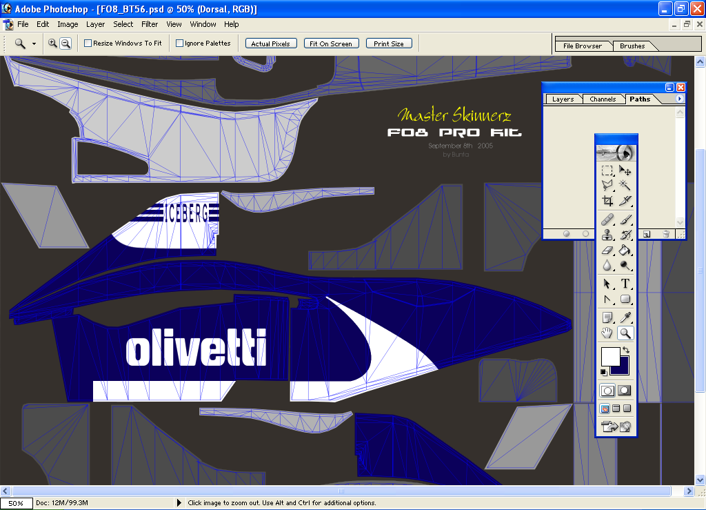Viewport: 706px width, 510px height.
Task: Select the Move tool
Action: [x=625, y=170]
